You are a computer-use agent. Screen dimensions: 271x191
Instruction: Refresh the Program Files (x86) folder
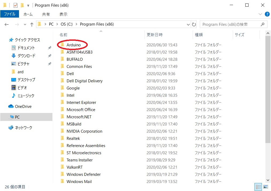(194, 24)
